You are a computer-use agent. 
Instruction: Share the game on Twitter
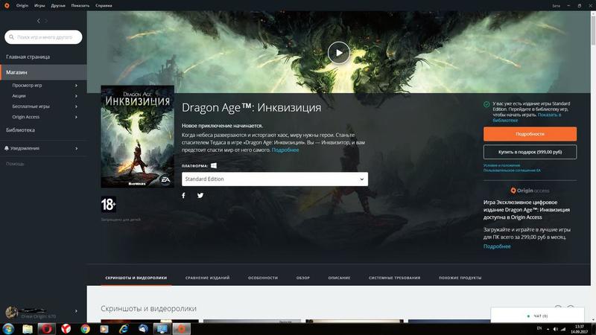coord(200,196)
